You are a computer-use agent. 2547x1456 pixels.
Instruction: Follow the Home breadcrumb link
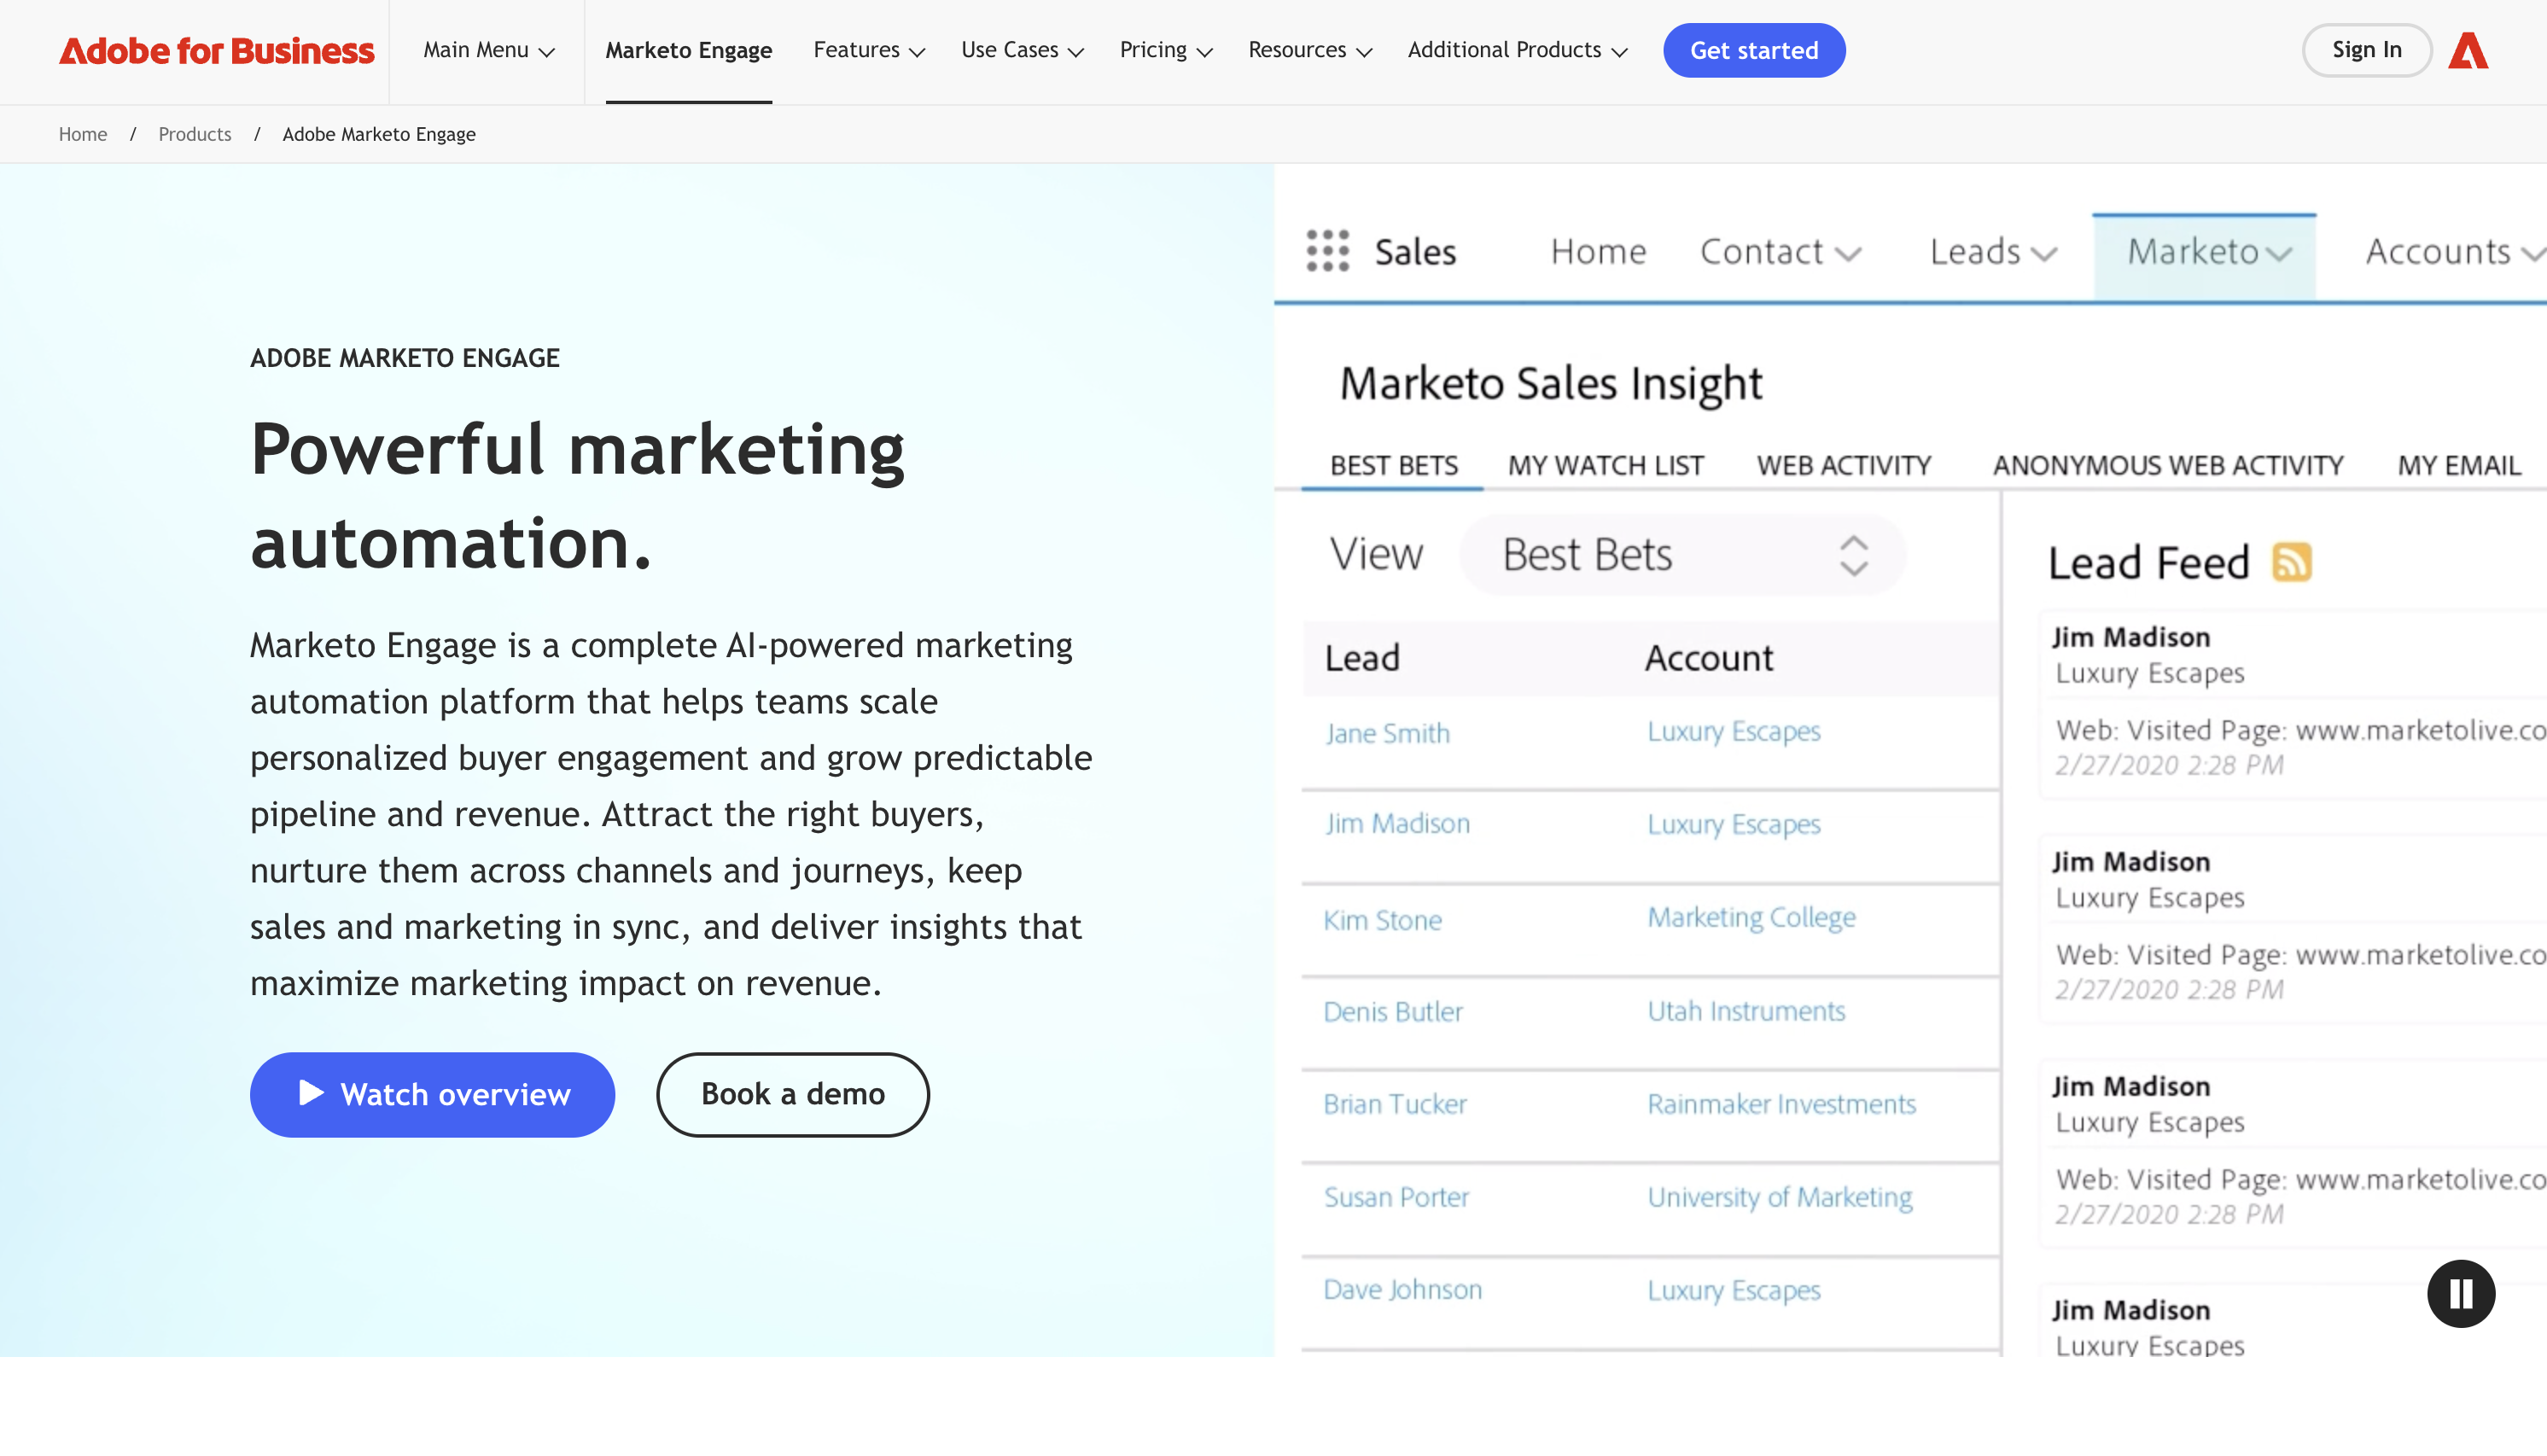[x=82, y=134]
